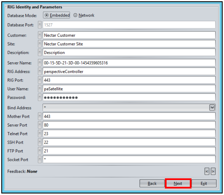224x195 pixels.
Task: Click the Description input field
Action: (x=129, y=53)
